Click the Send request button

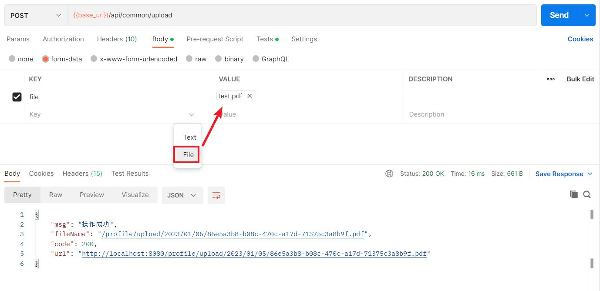click(559, 15)
